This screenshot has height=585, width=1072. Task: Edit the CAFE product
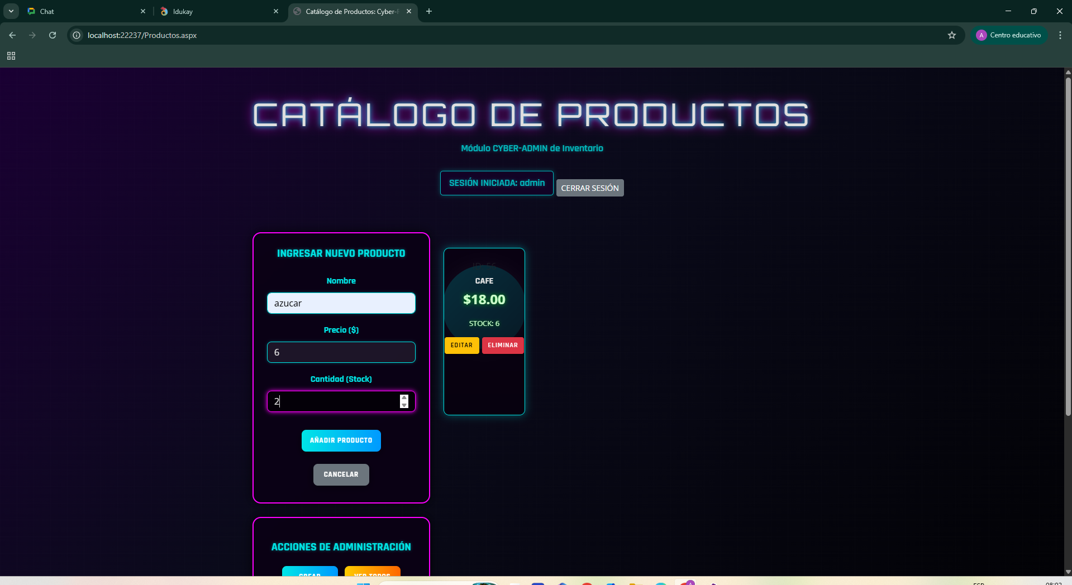pos(461,345)
